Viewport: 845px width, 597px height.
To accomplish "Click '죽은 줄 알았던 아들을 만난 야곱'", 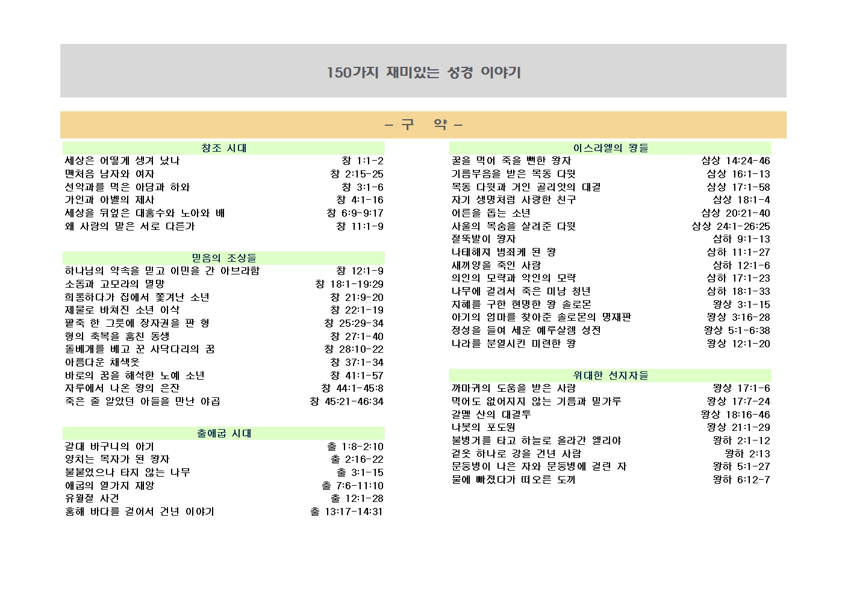I will click(142, 401).
